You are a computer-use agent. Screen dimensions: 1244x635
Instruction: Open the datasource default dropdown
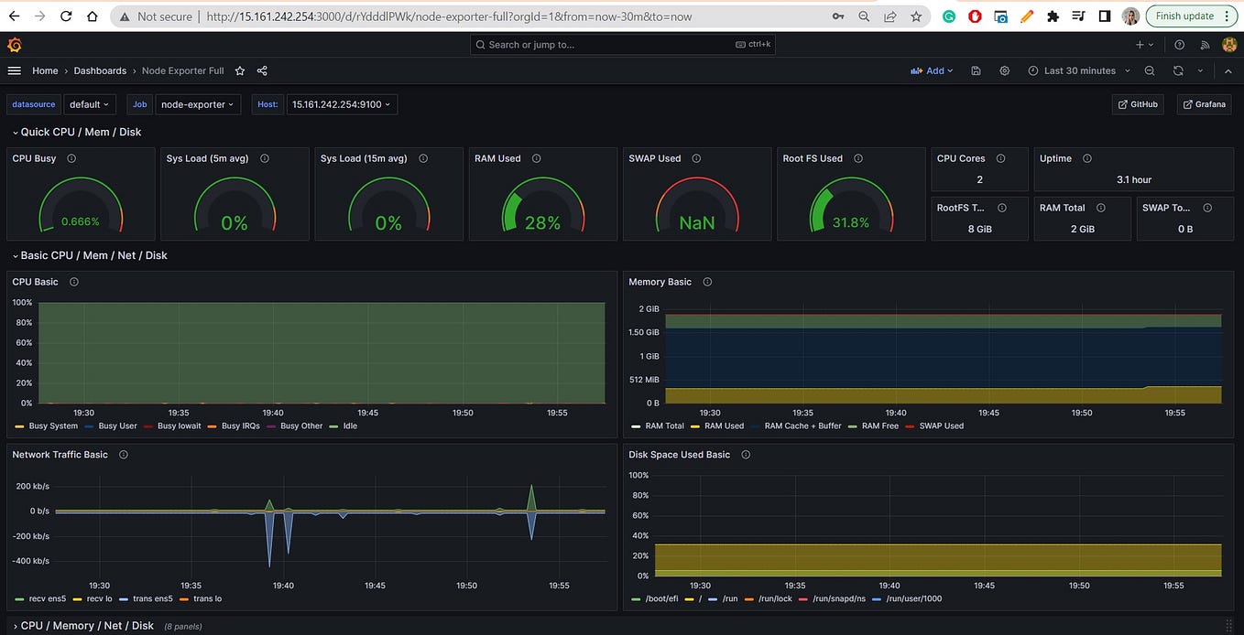(x=90, y=104)
